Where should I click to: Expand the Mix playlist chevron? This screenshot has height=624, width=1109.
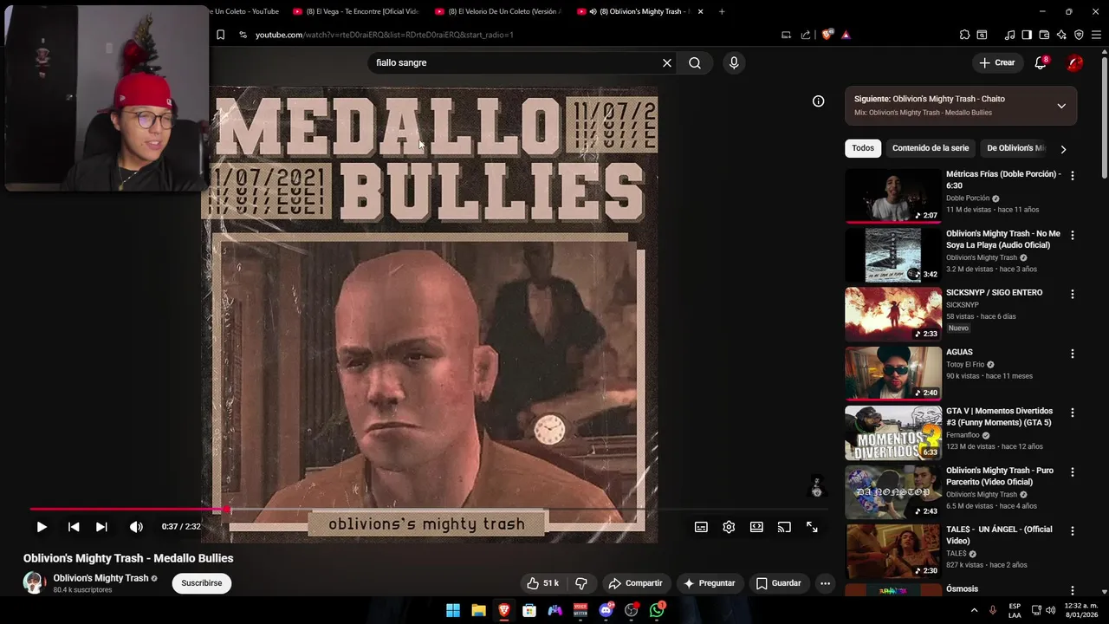pyautogui.click(x=1061, y=106)
